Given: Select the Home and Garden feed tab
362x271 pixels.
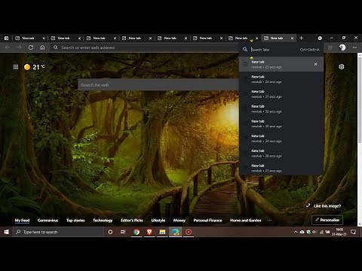Looking at the screenshot, I should tap(246, 221).
